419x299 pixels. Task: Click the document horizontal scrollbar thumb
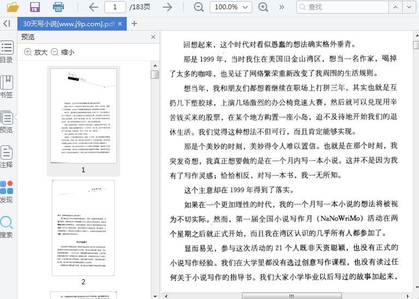pos(292,296)
